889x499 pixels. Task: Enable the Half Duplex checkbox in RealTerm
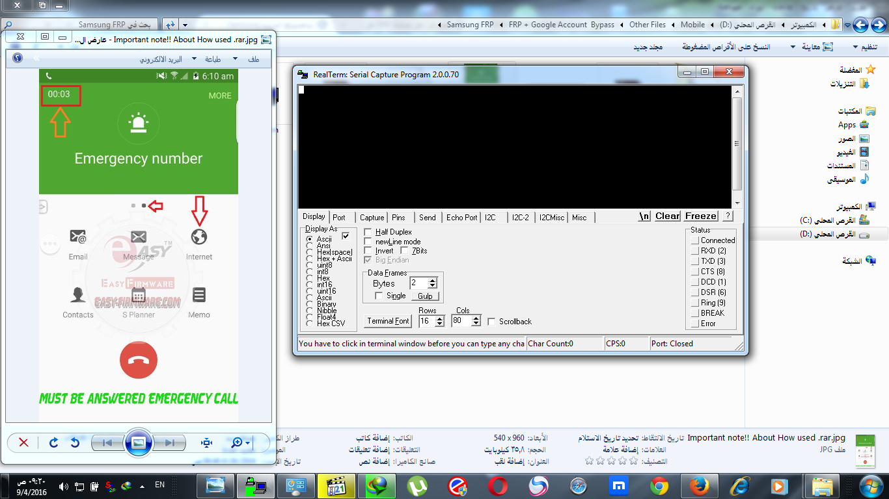(368, 232)
